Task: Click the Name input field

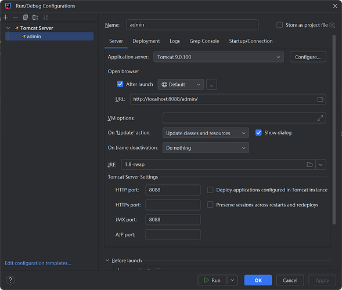Action: (192, 25)
